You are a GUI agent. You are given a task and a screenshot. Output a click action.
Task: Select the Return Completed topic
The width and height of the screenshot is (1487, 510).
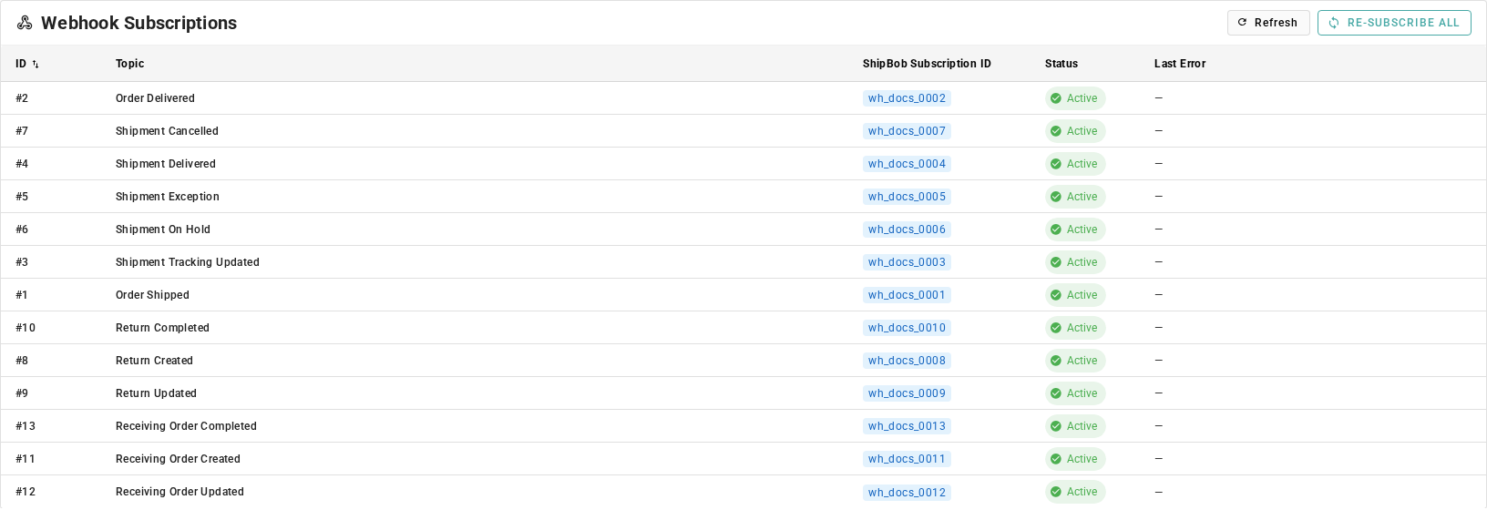pyautogui.click(x=162, y=328)
